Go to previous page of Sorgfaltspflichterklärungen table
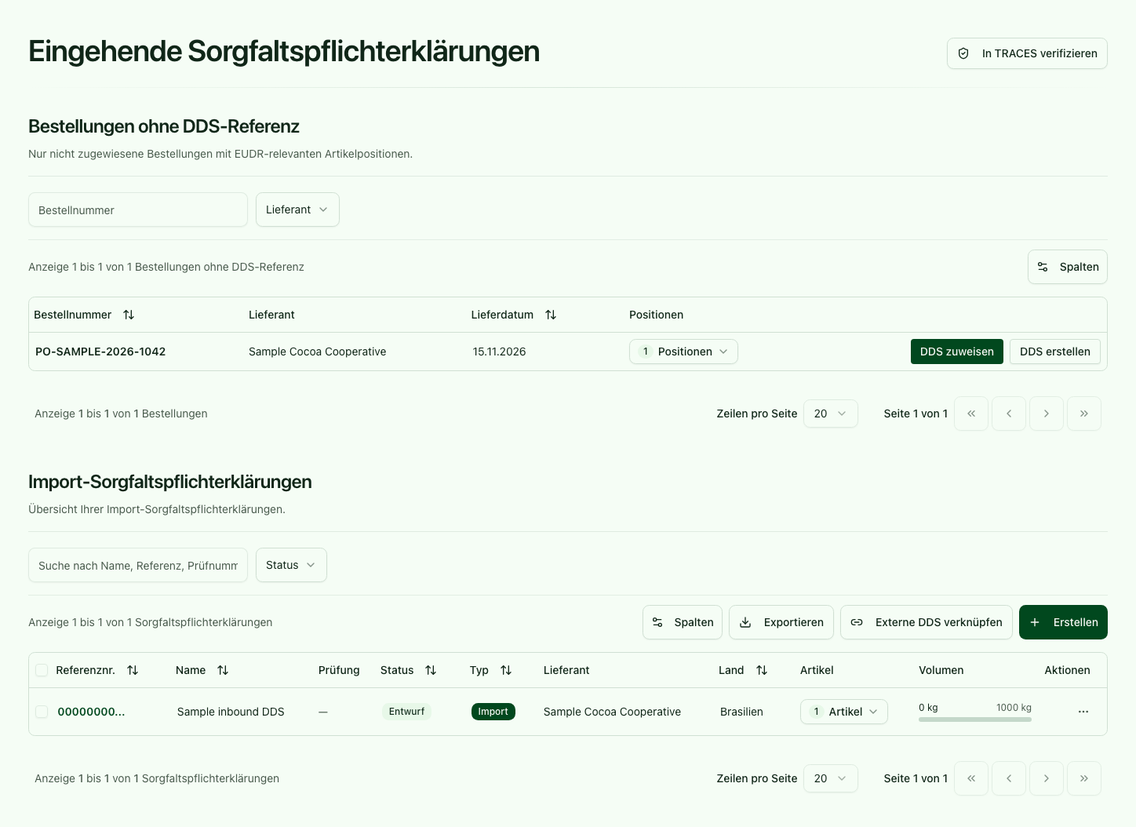This screenshot has width=1136, height=827. 1009,778
